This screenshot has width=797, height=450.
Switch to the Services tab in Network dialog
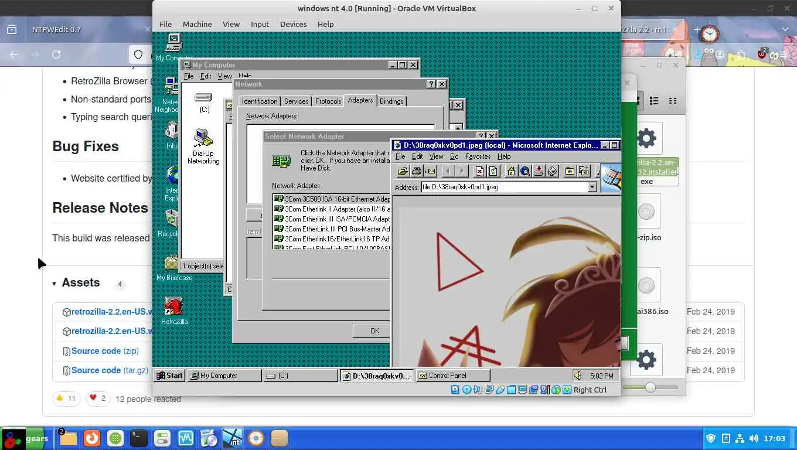pos(296,101)
